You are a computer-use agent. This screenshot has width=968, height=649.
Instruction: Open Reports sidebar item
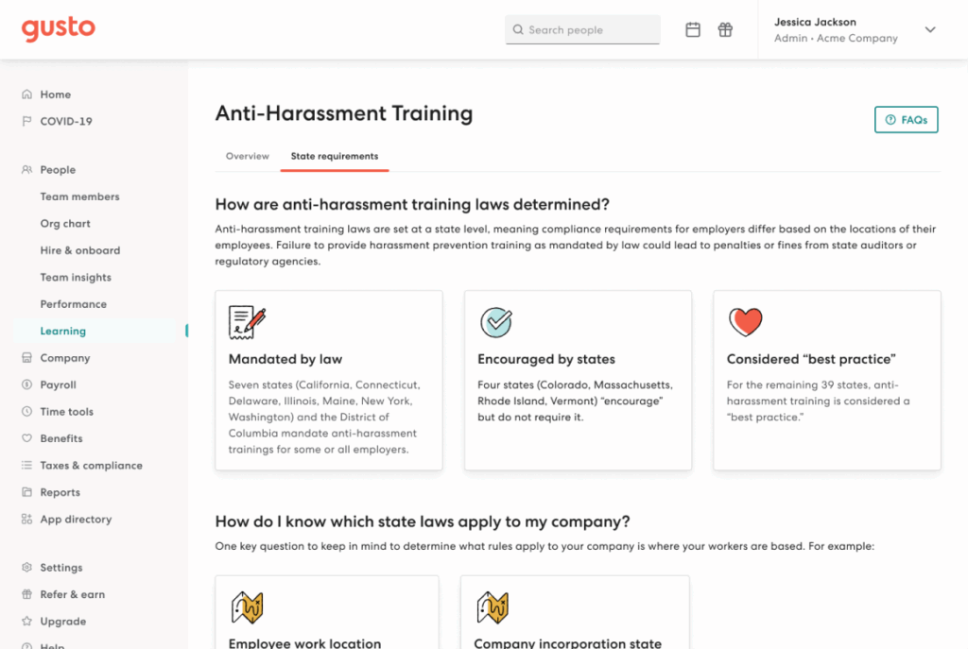click(60, 492)
